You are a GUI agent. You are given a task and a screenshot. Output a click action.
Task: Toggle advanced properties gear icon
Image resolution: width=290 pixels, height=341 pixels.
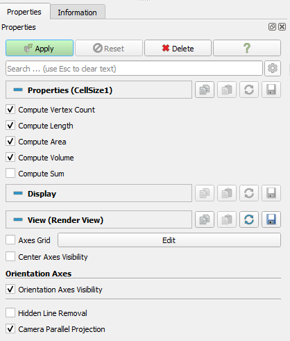[273, 68]
